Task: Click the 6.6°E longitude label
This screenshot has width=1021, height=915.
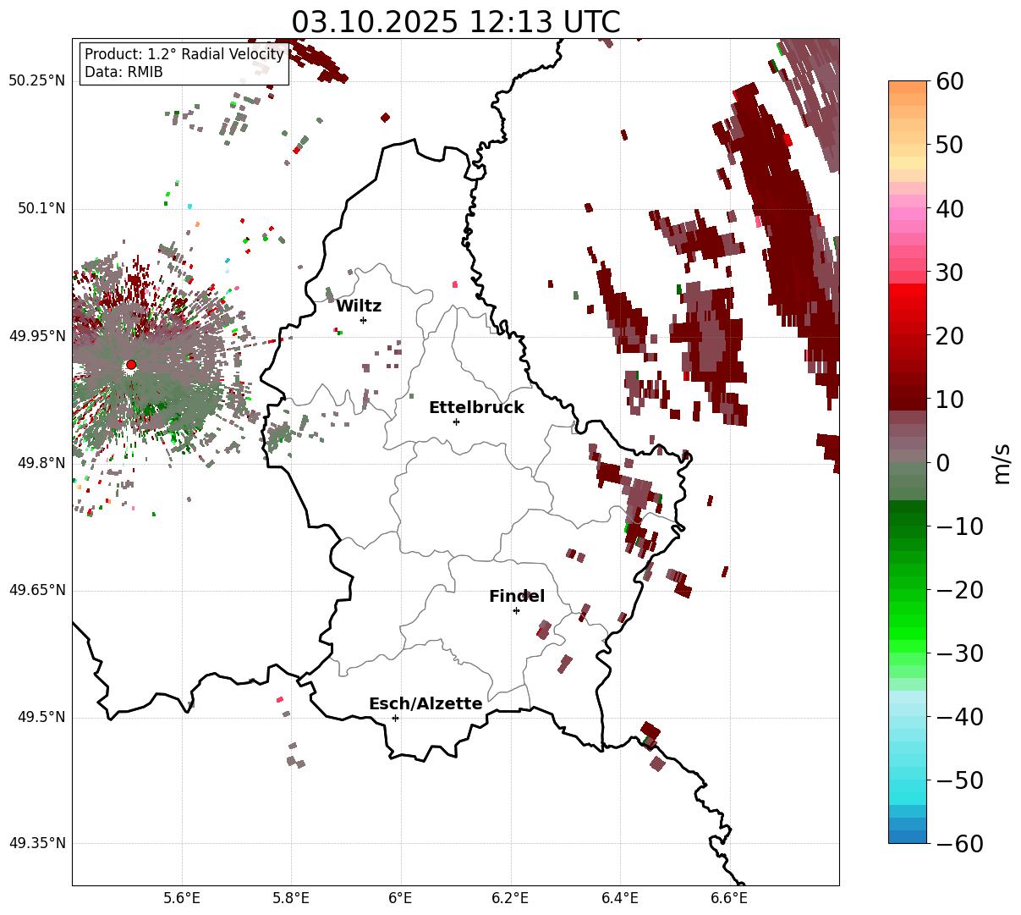Action: [729, 898]
